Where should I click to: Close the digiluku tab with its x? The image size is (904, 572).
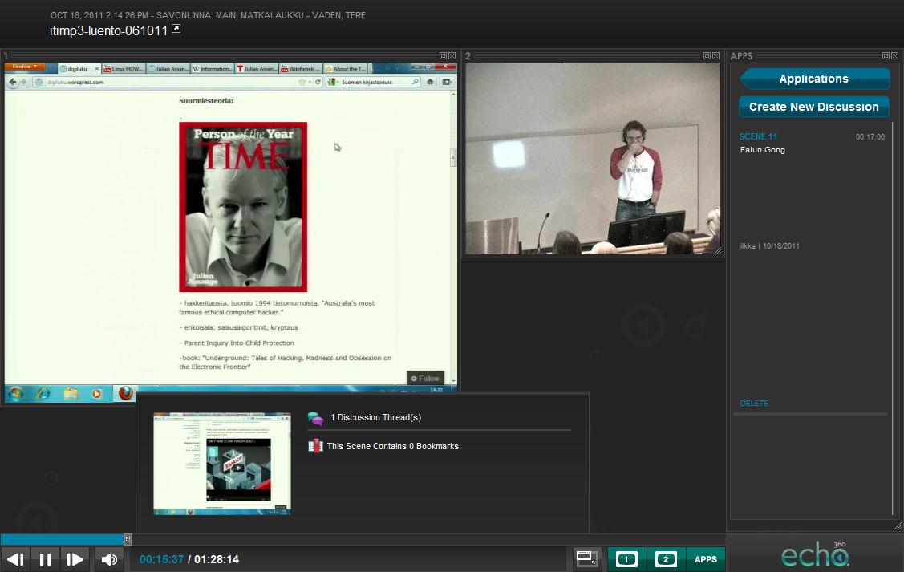click(x=96, y=69)
